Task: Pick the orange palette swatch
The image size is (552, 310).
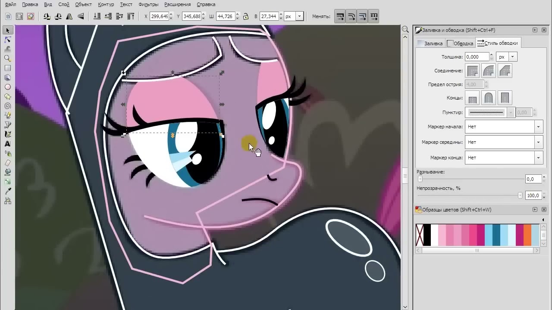Action: 528,235
